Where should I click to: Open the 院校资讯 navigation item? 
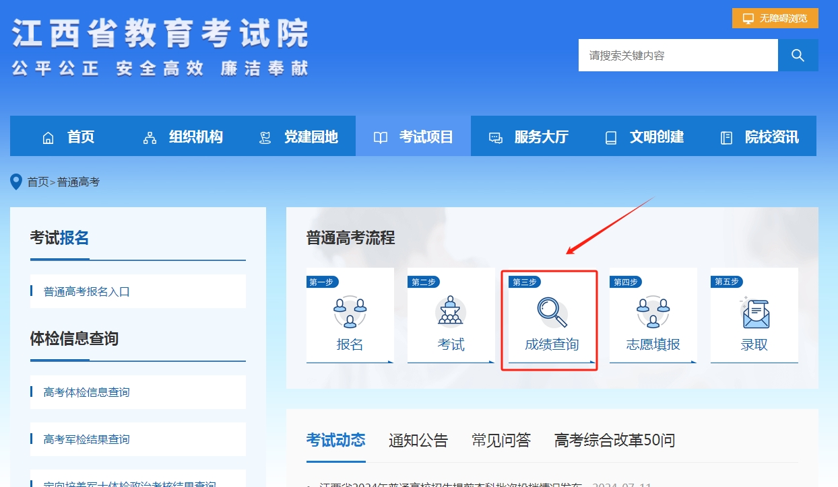(x=759, y=137)
